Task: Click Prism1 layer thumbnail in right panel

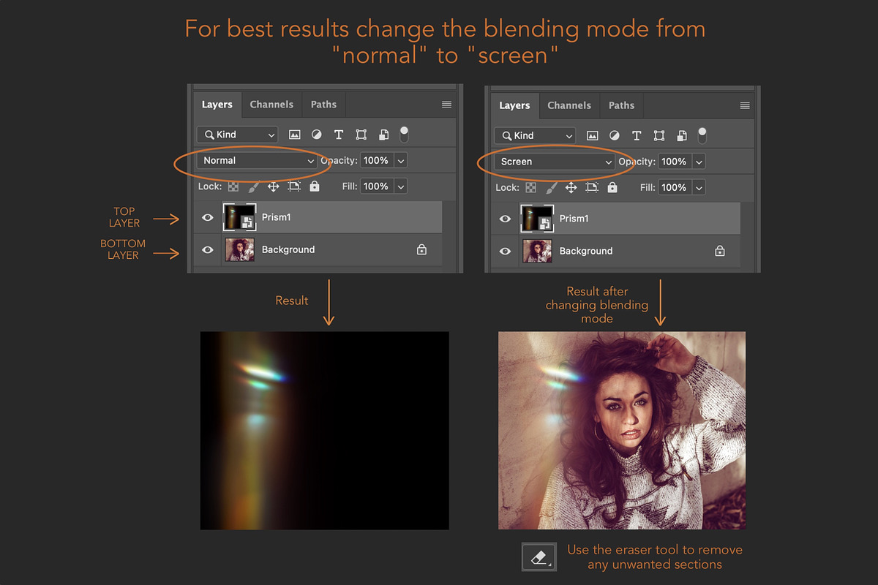Action: (x=536, y=218)
